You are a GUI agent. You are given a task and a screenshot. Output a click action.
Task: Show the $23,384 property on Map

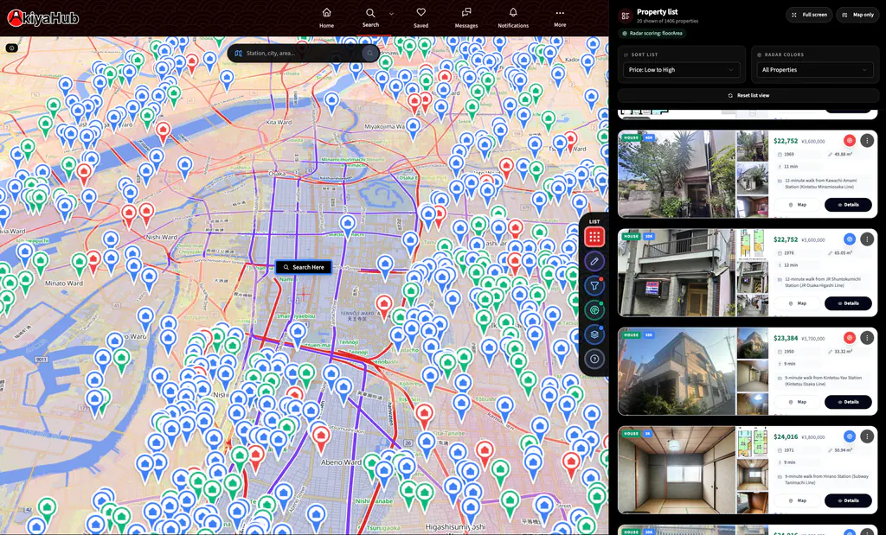(797, 402)
